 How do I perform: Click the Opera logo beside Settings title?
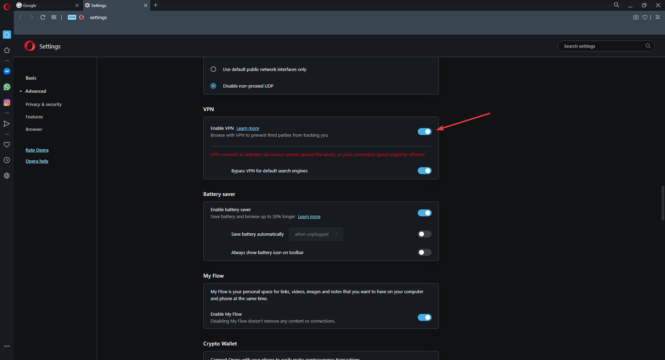click(30, 46)
